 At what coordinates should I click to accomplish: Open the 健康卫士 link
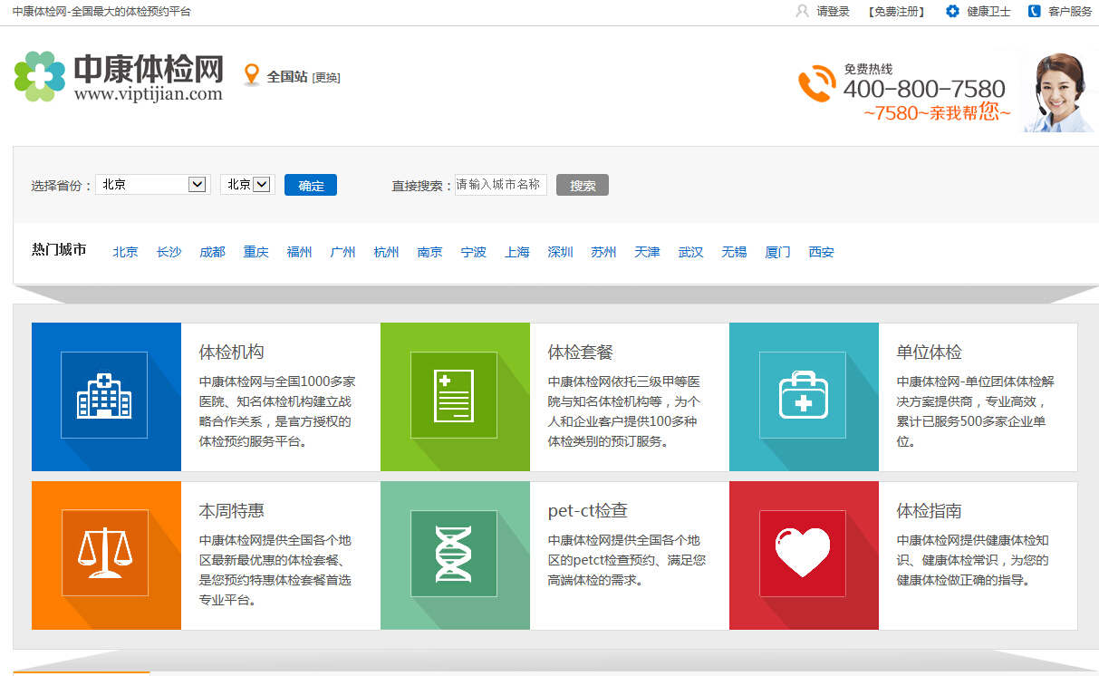coord(988,12)
